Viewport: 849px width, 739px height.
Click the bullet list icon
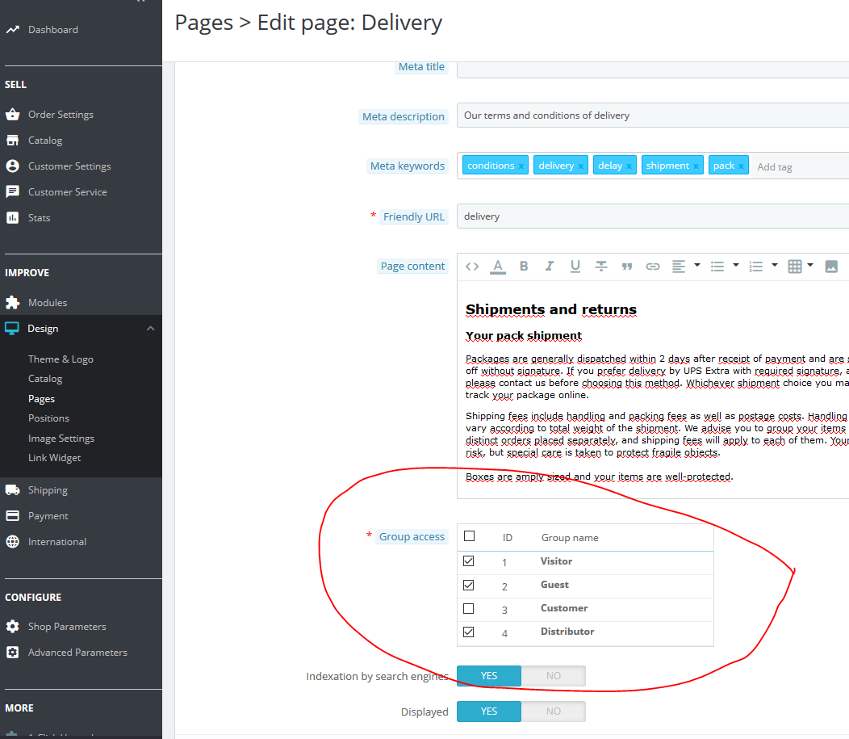(717, 266)
